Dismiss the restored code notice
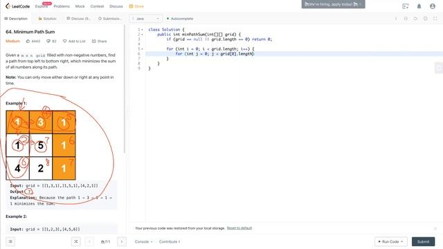The image size is (443, 249). [x=435, y=228]
